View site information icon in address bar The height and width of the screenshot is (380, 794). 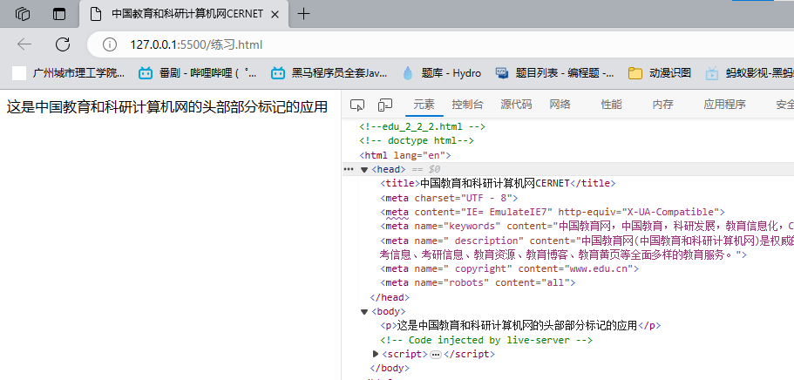point(109,44)
